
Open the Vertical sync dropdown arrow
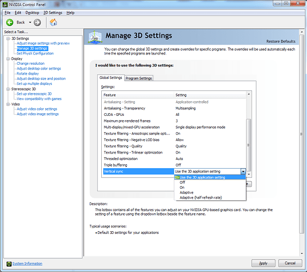[243, 171]
